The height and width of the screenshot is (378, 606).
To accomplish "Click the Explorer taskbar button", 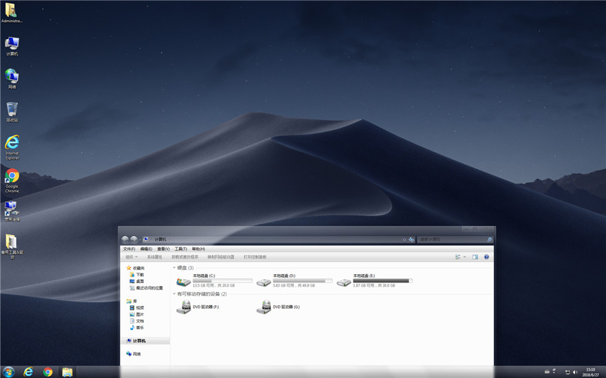I will (x=67, y=371).
